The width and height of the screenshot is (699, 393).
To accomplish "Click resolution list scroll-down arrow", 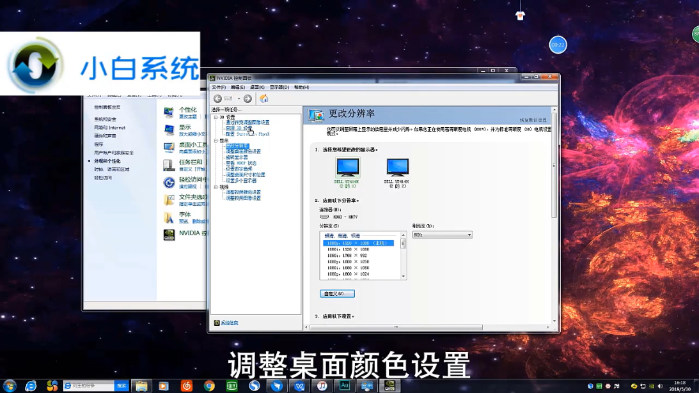I will tap(404, 277).
